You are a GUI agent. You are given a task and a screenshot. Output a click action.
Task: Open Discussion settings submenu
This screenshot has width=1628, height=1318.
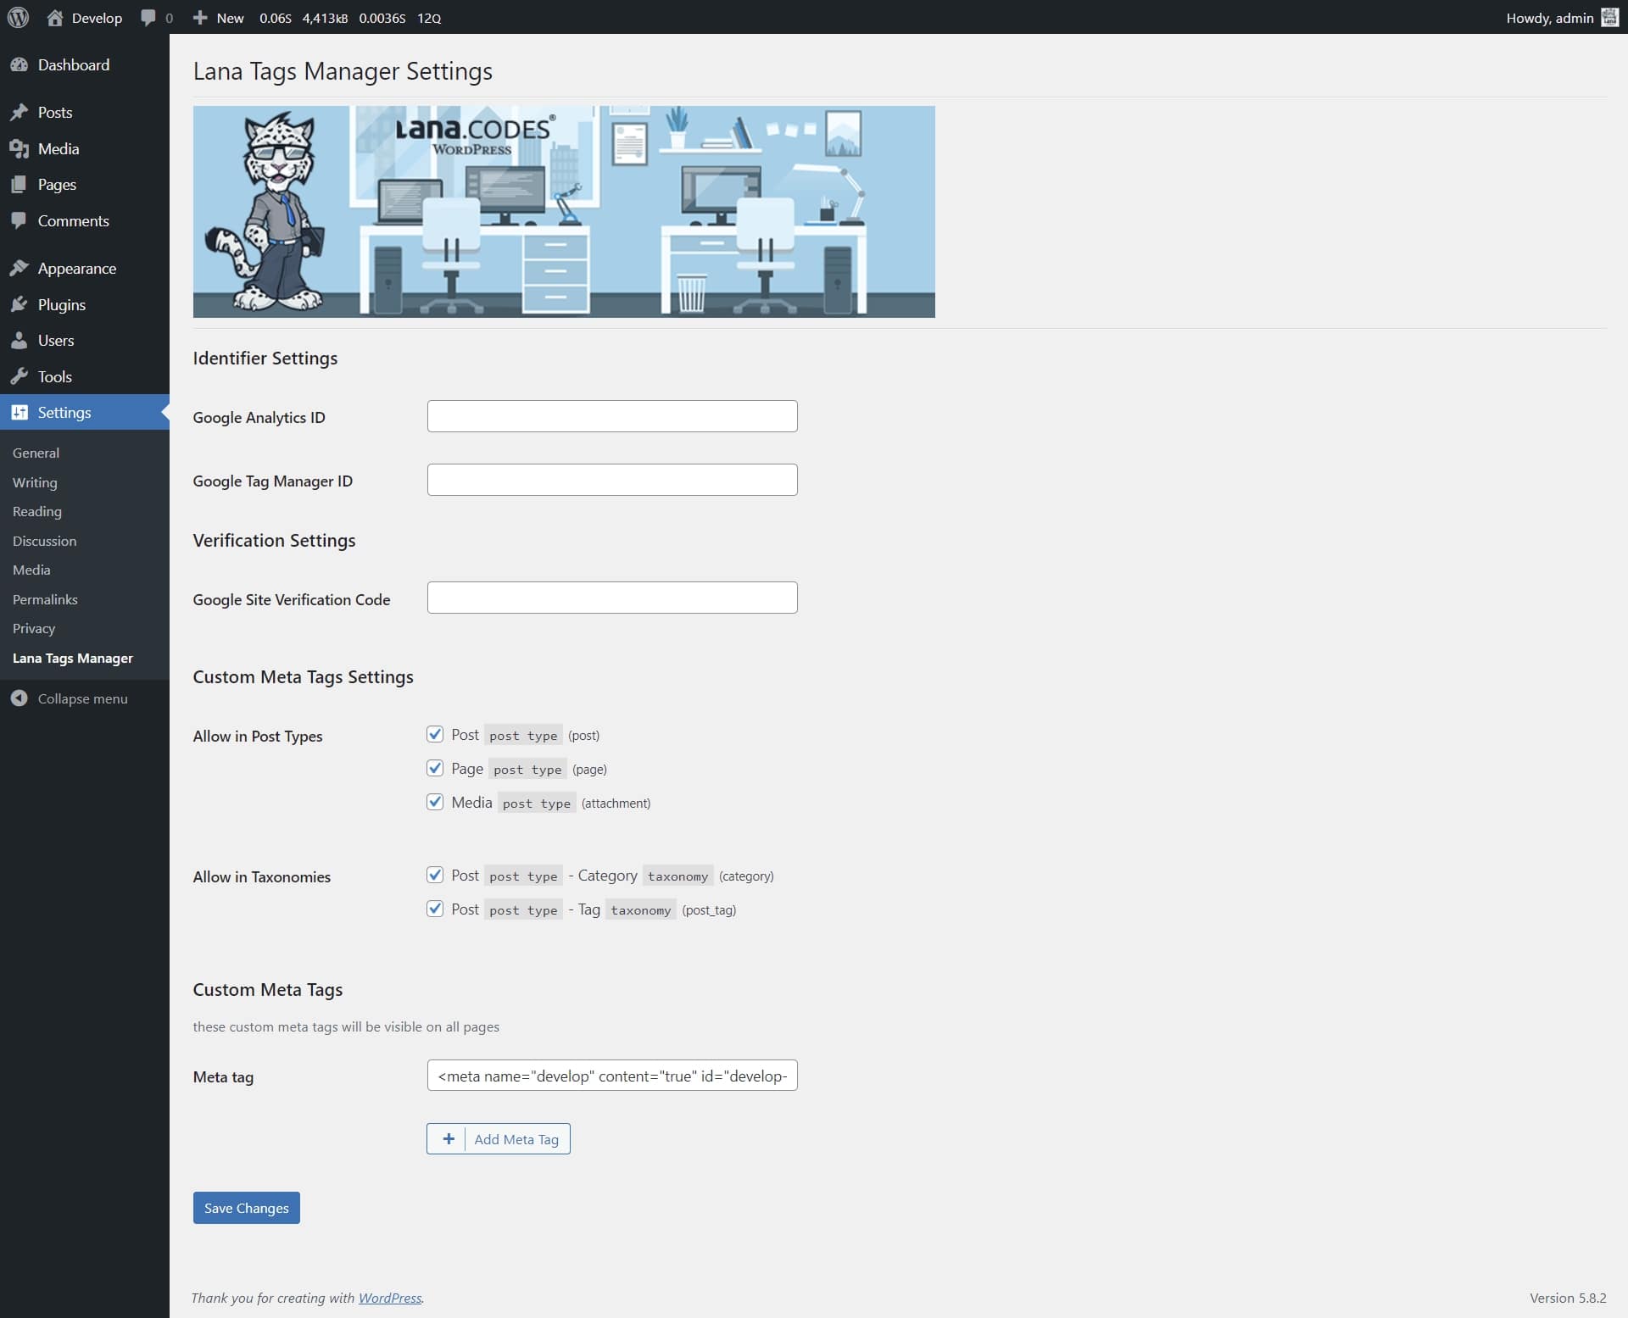(44, 541)
